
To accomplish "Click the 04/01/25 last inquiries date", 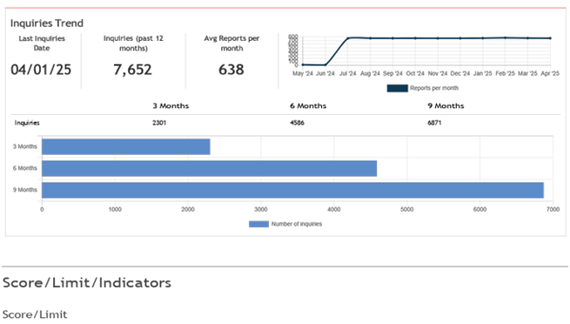I will point(41,70).
